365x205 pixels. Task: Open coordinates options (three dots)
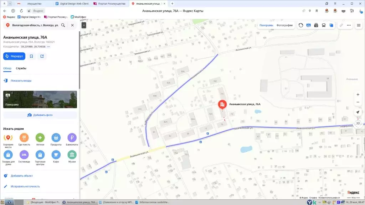point(48,47)
